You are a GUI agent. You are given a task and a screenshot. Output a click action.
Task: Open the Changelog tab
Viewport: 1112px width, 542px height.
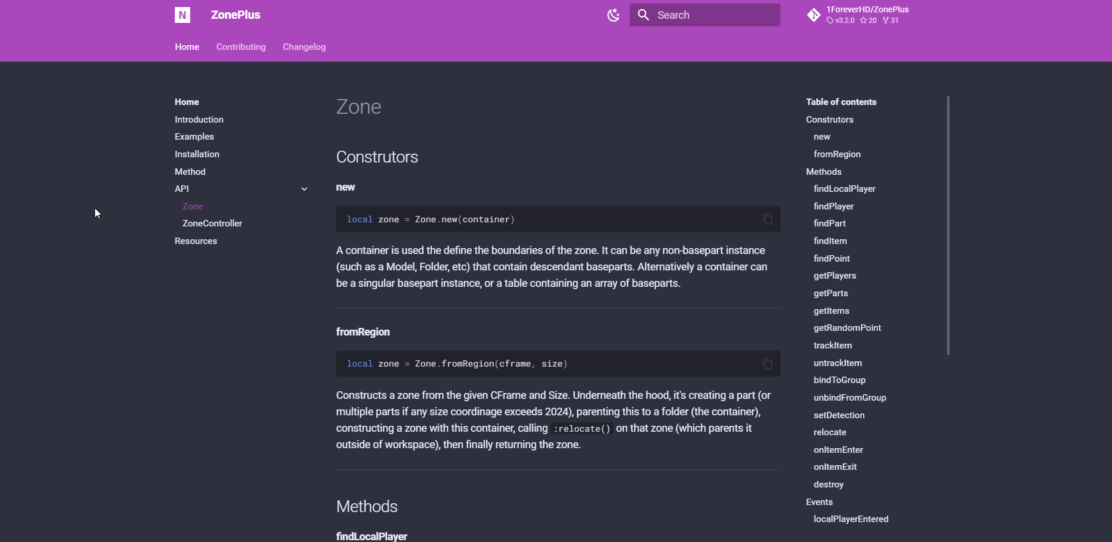(304, 47)
